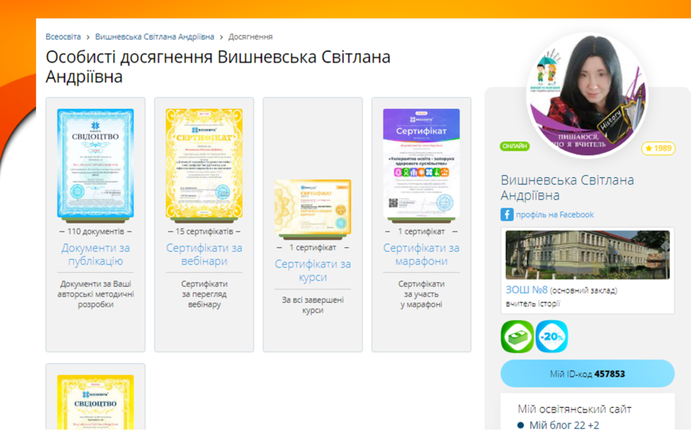Open the yellow webinar Сертифікат thumbnail

204,163
